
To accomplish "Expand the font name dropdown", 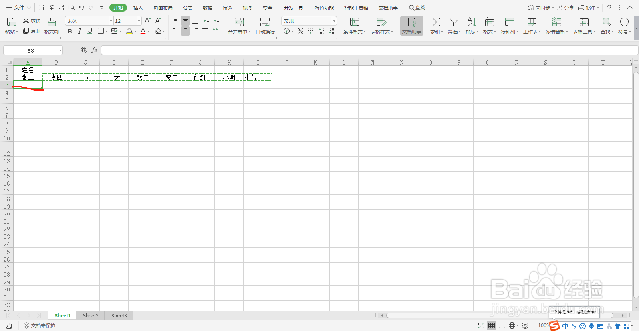I will coord(111,21).
